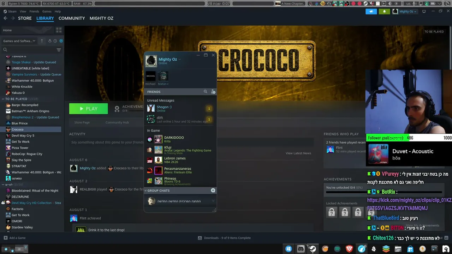
Task: Toggle ready to play filter
Action: [61, 41]
